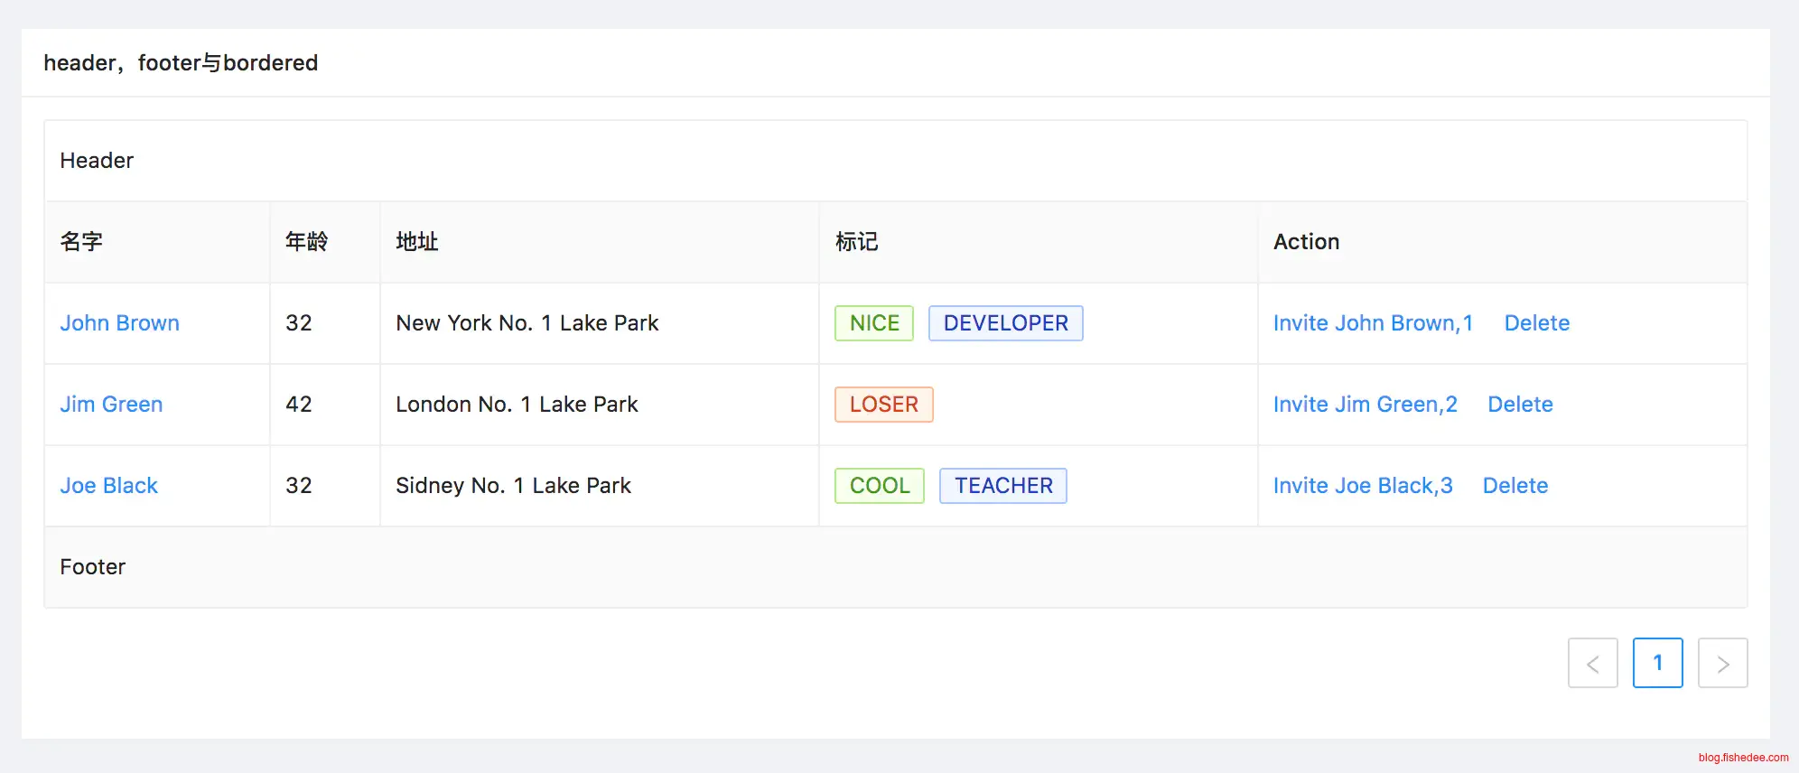Viewport: 1799px width, 773px height.
Task: Invite John Brown from the Action column
Action: point(1372,323)
